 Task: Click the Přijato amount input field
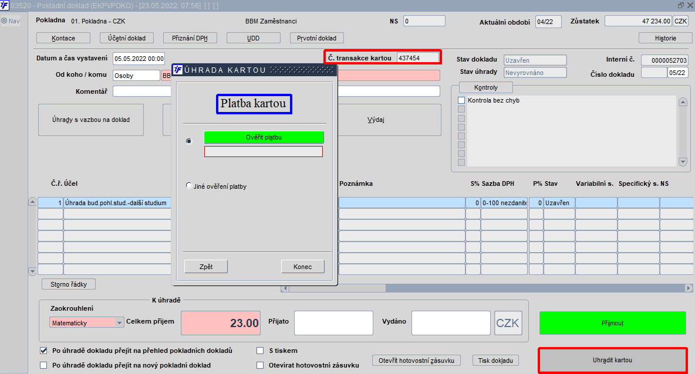(334, 322)
